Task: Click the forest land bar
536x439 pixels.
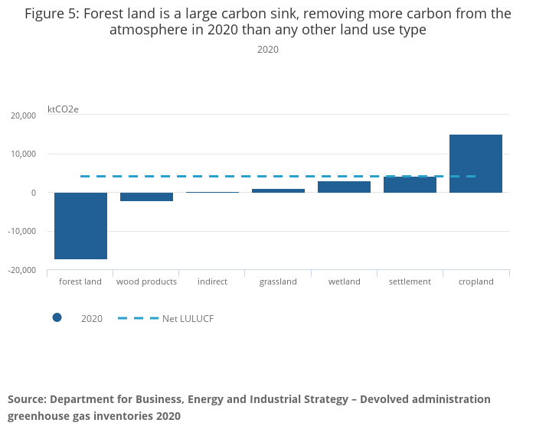Action: pyautogui.click(x=80, y=226)
